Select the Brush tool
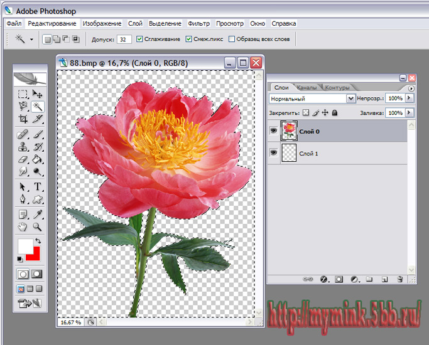Viewport: 429px width, 345px height. (38, 134)
